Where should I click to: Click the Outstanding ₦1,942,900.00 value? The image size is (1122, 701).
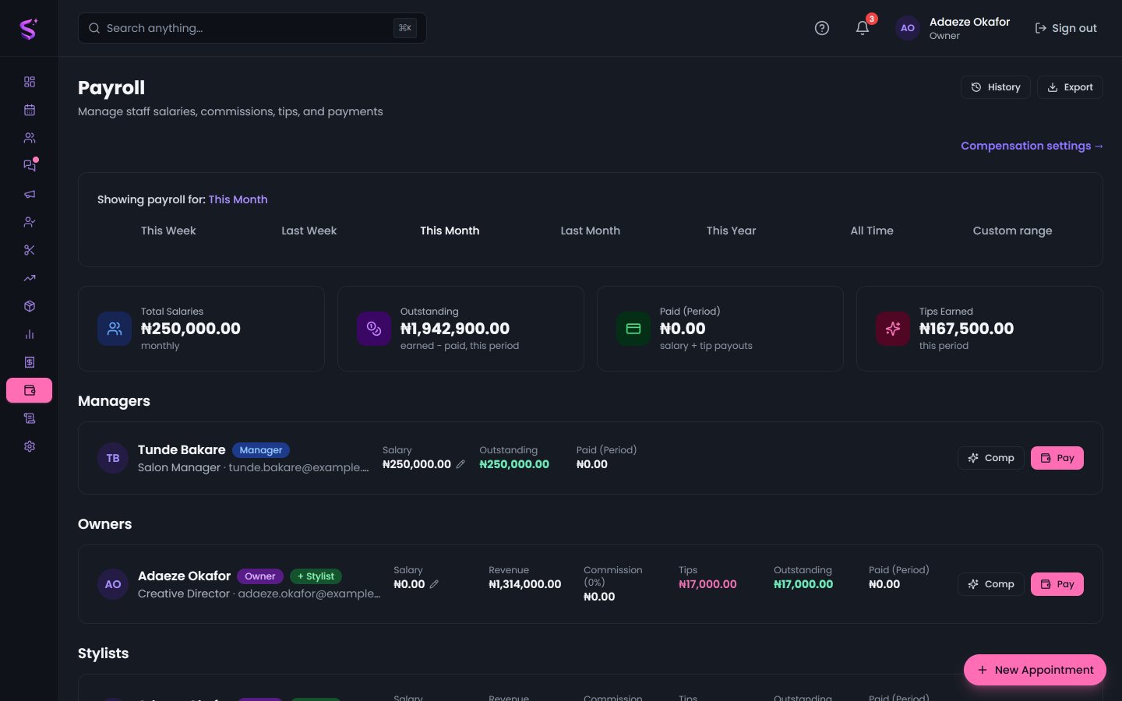(x=455, y=329)
